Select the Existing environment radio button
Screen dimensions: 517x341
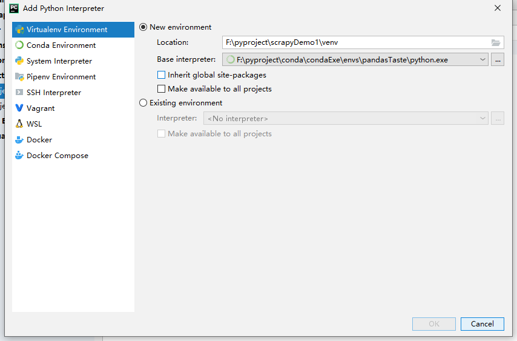click(143, 103)
